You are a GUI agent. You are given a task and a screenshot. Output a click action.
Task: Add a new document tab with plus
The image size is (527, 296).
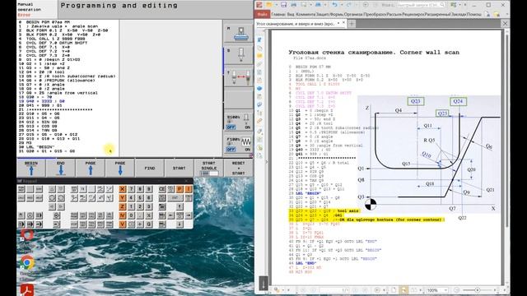(352, 24)
